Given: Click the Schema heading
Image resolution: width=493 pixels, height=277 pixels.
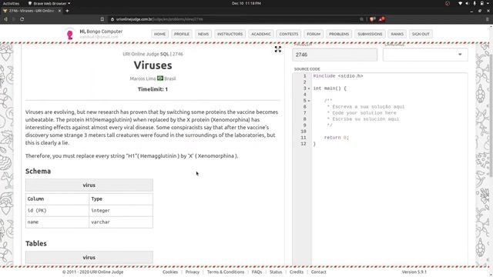Looking at the screenshot, I should click(38, 171).
